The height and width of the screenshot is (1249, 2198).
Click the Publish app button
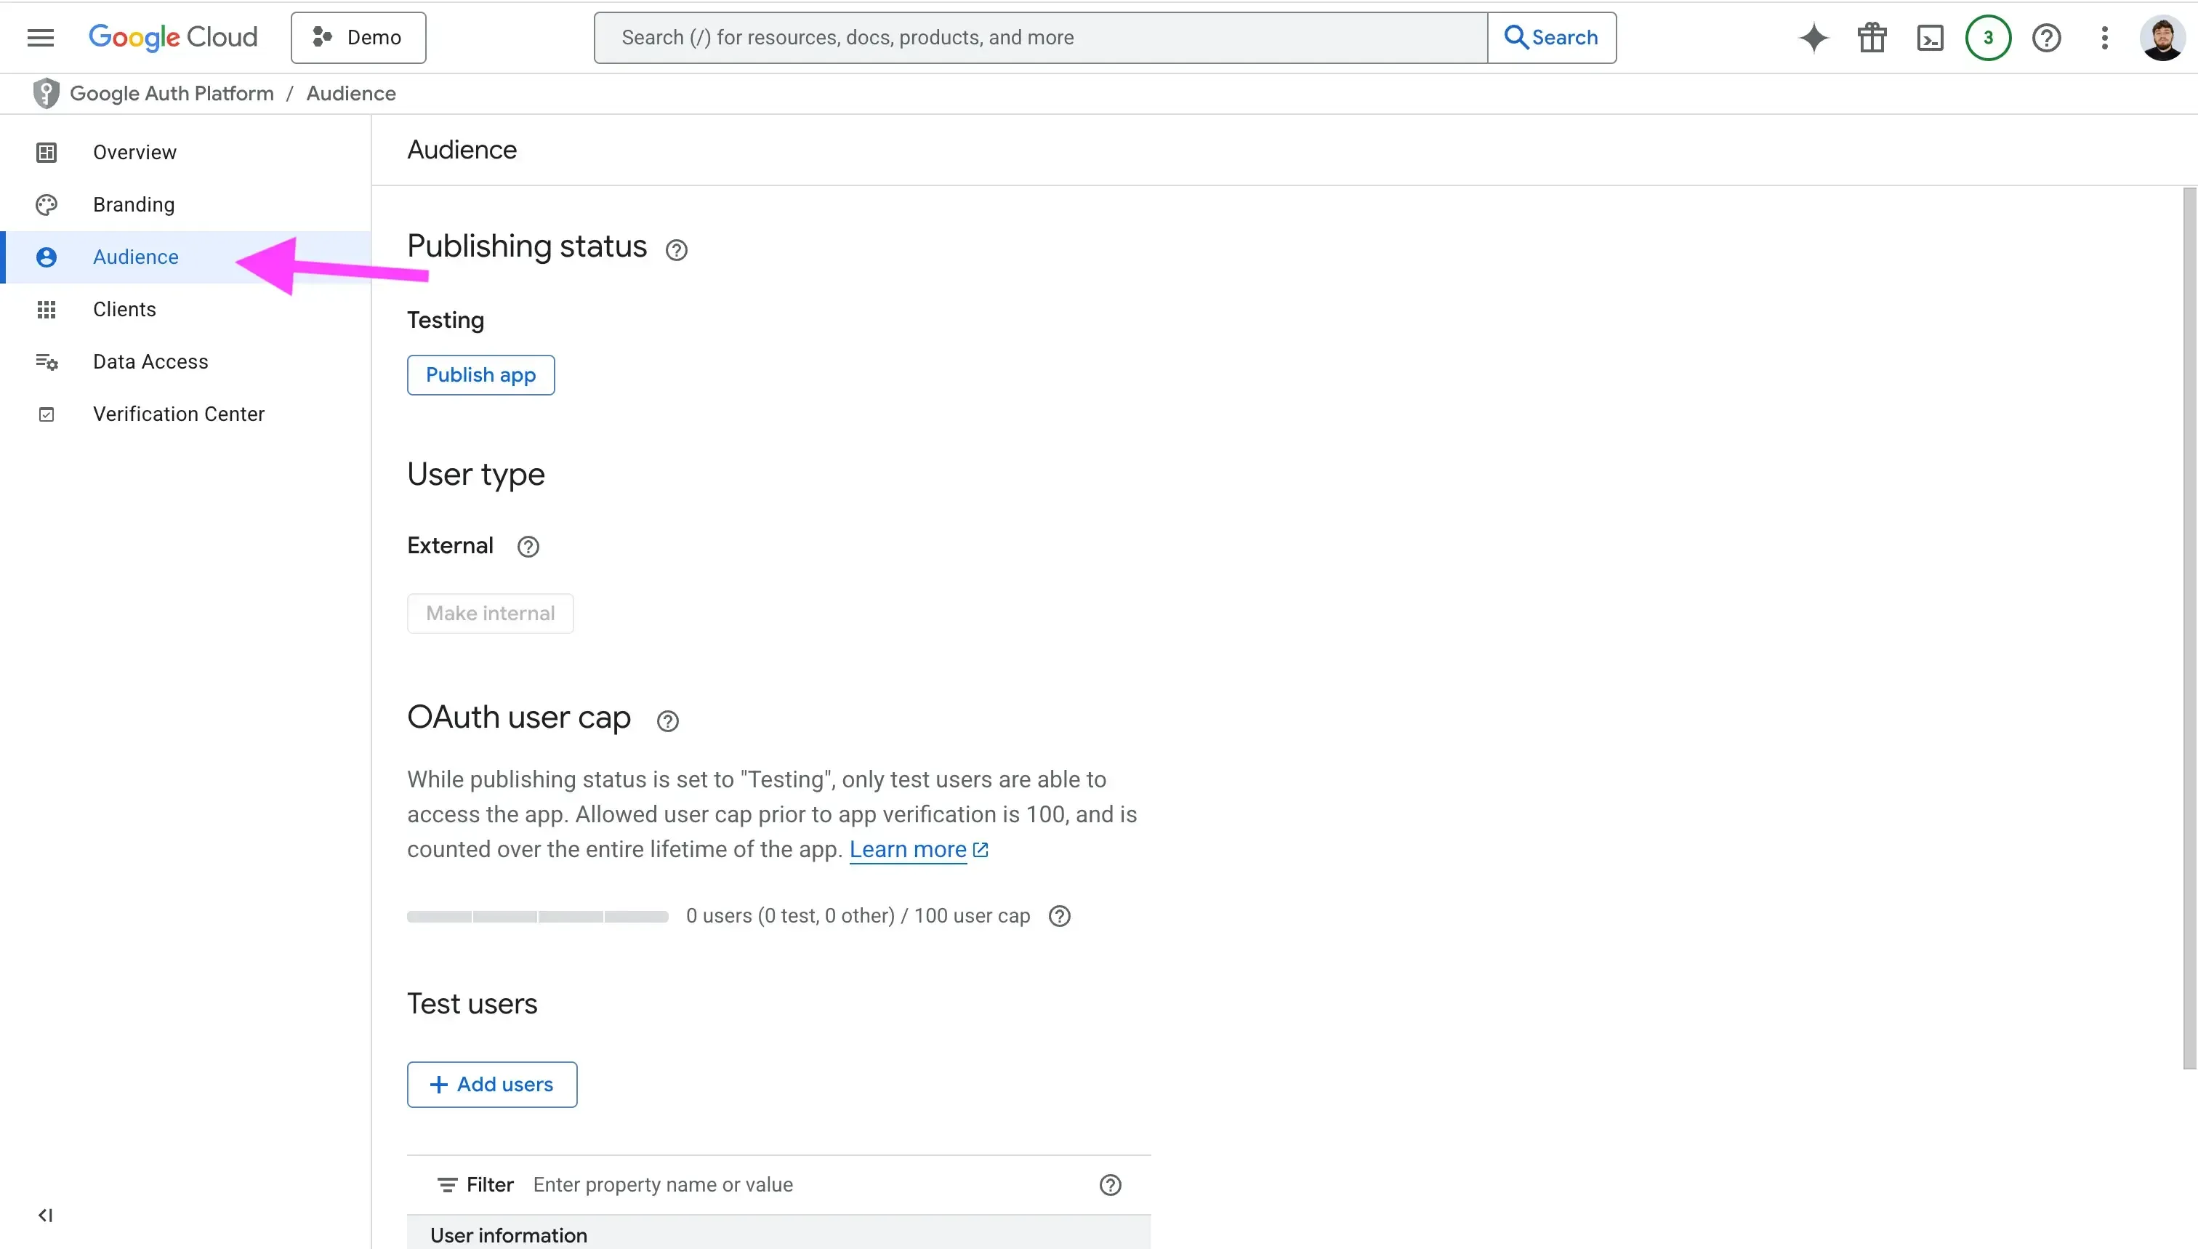[x=481, y=375]
